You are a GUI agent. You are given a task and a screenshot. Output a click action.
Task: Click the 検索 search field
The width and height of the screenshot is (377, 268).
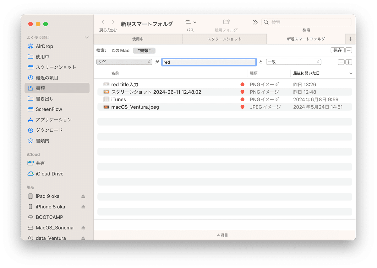click(306, 22)
